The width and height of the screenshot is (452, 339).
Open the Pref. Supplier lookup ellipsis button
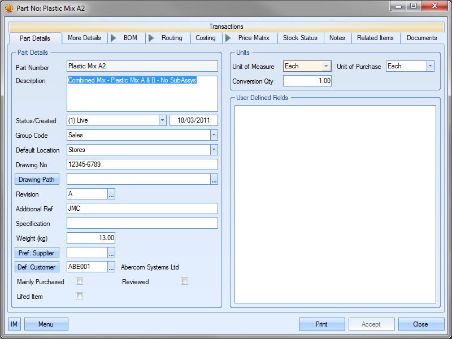tap(111, 253)
